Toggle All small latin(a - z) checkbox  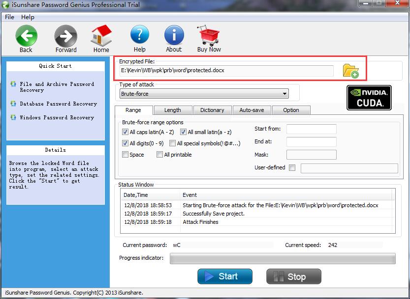tap(183, 132)
